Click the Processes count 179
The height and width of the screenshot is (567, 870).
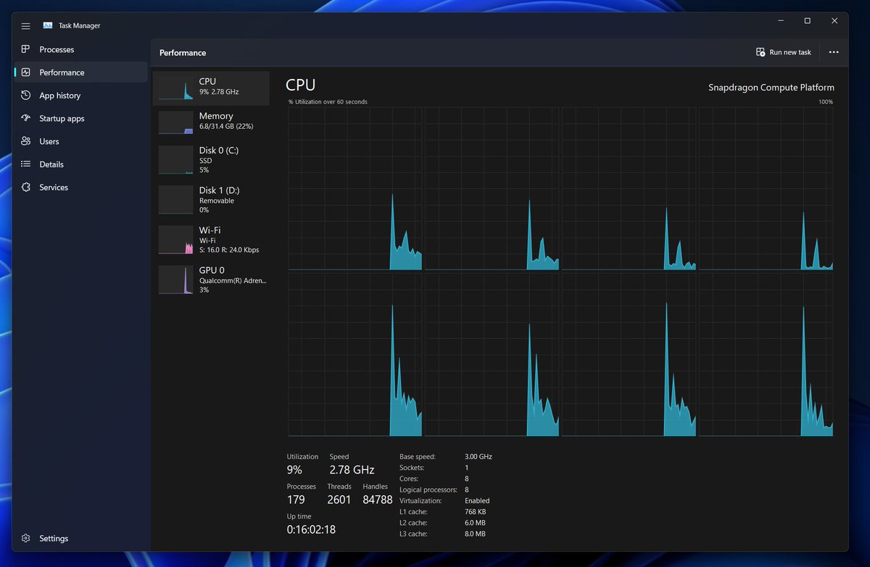[296, 500]
